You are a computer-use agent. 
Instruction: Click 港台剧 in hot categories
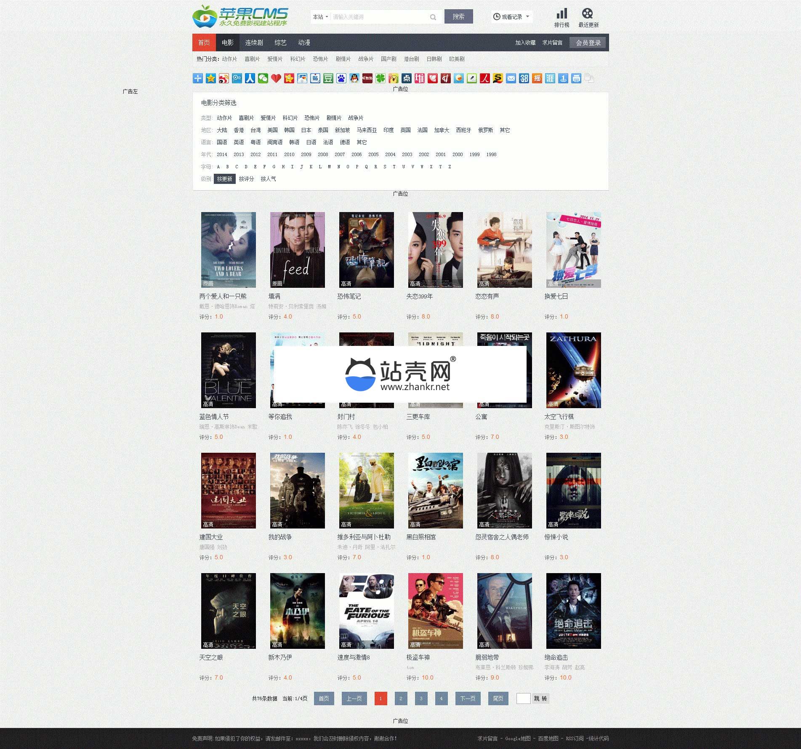point(411,59)
